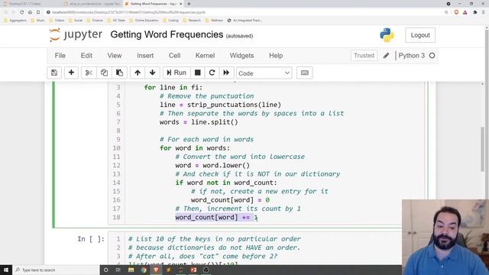Open the Aggregators bookmark folder
This screenshot has height=275, width=489.
click(x=15, y=21)
